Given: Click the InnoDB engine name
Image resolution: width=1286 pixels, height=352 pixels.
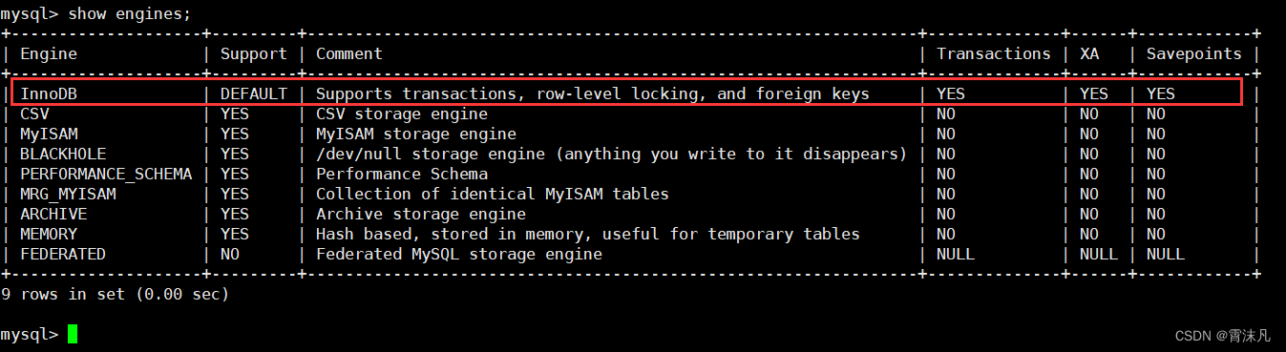Looking at the screenshot, I should coord(48,93).
